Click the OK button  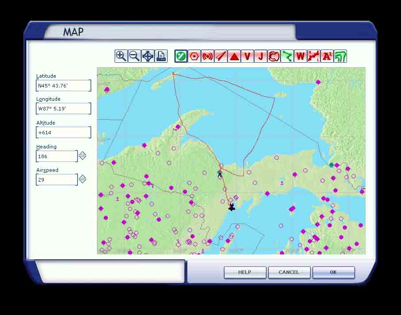click(x=333, y=272)
